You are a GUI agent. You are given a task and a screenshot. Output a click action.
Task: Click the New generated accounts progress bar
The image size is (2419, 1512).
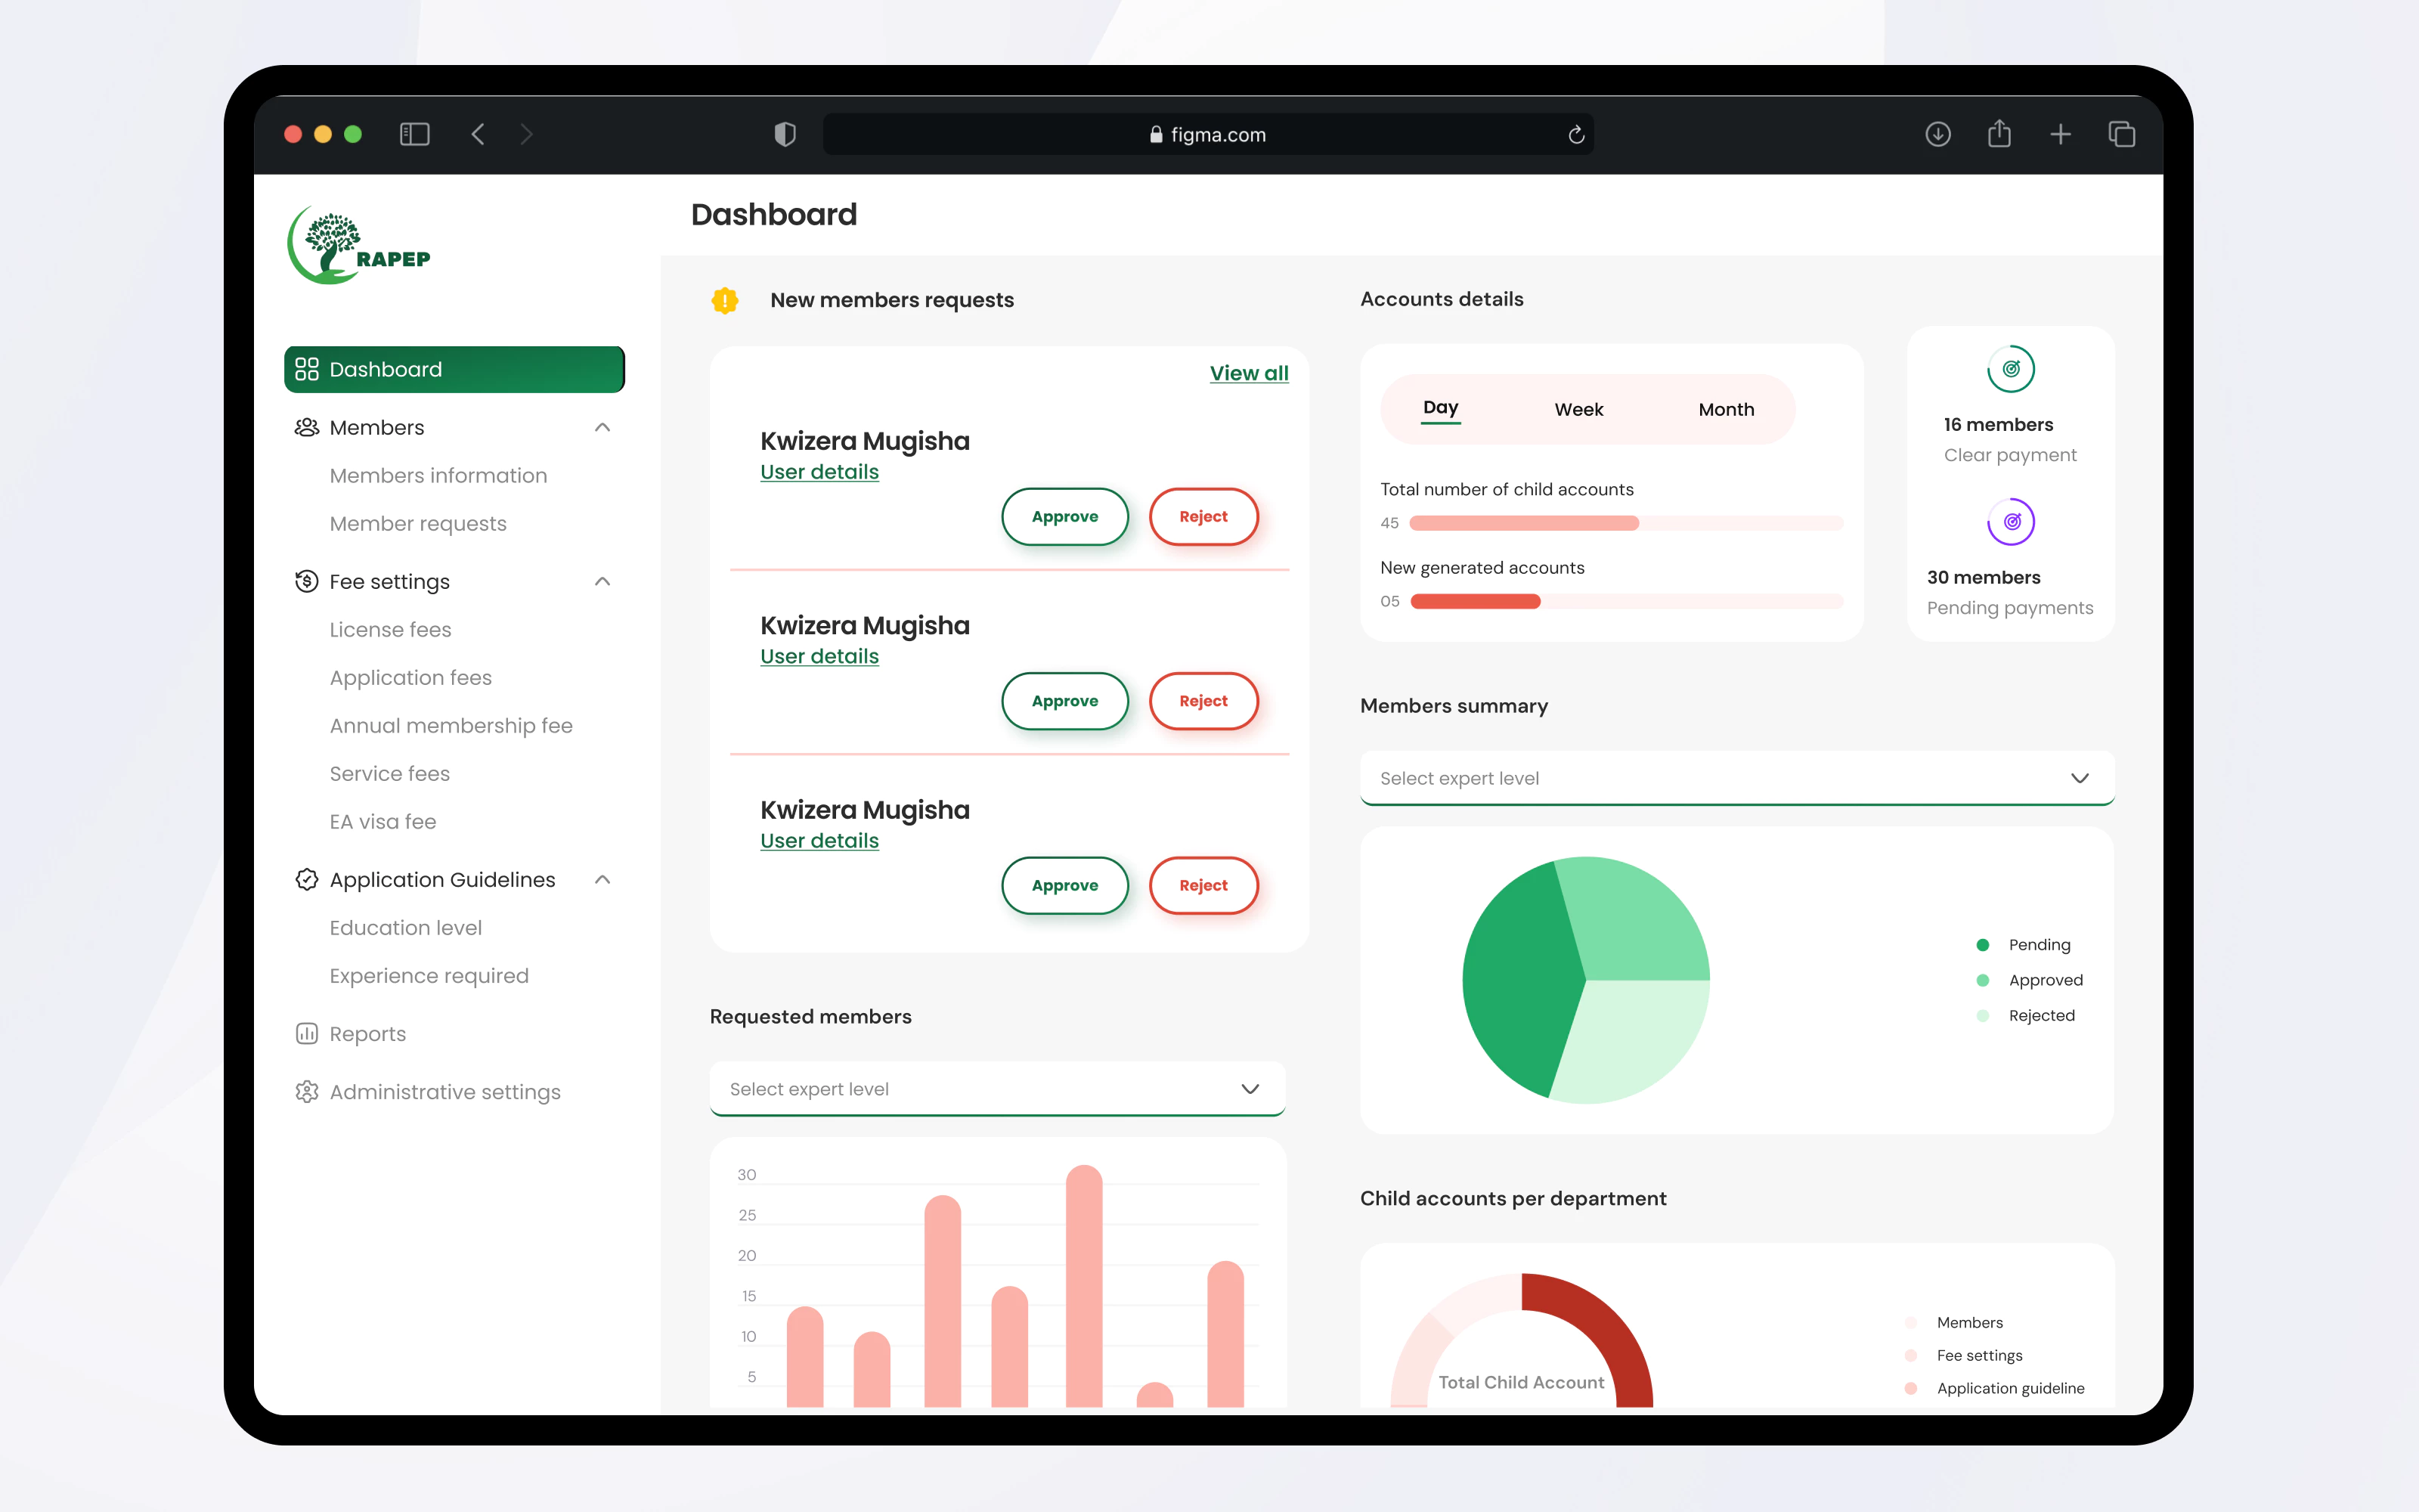pyautogui.click(x=1626, y=601)
